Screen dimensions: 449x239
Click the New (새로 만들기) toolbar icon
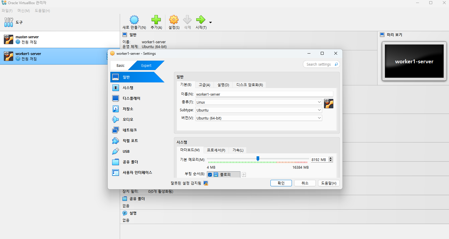point(134,20)
